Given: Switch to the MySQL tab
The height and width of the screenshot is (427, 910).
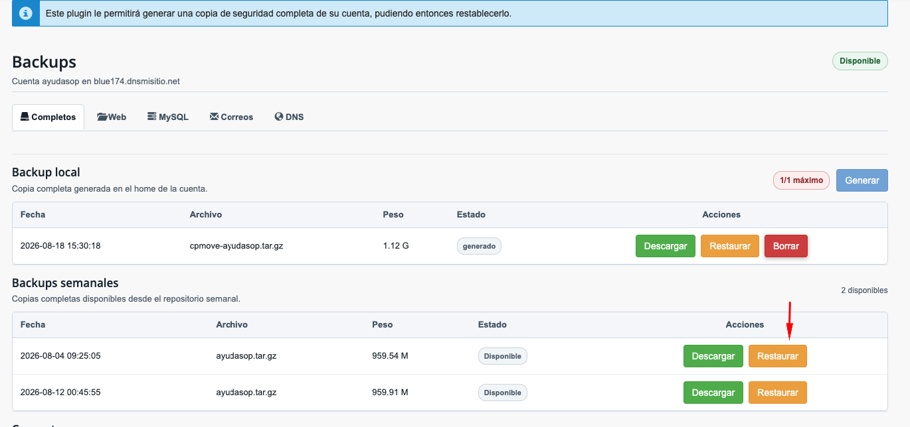Looking at the screenshot, I should 168,117.
